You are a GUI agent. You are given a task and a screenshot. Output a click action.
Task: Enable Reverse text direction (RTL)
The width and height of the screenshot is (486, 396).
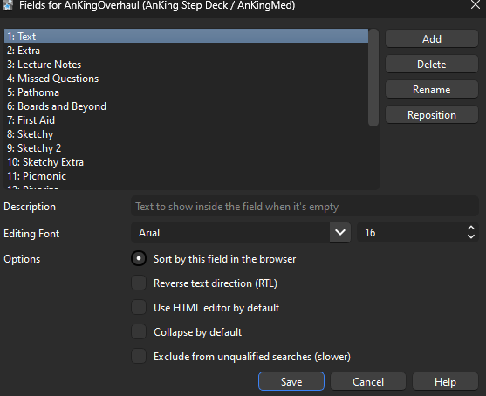[x=139, y=283]
